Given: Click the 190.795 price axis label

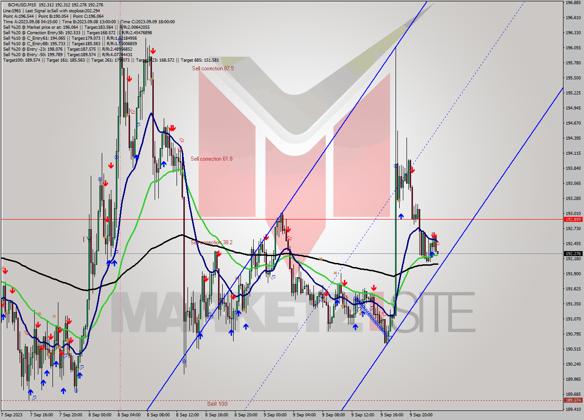Looking at the screenshot, I should click(x=573, y=334).
